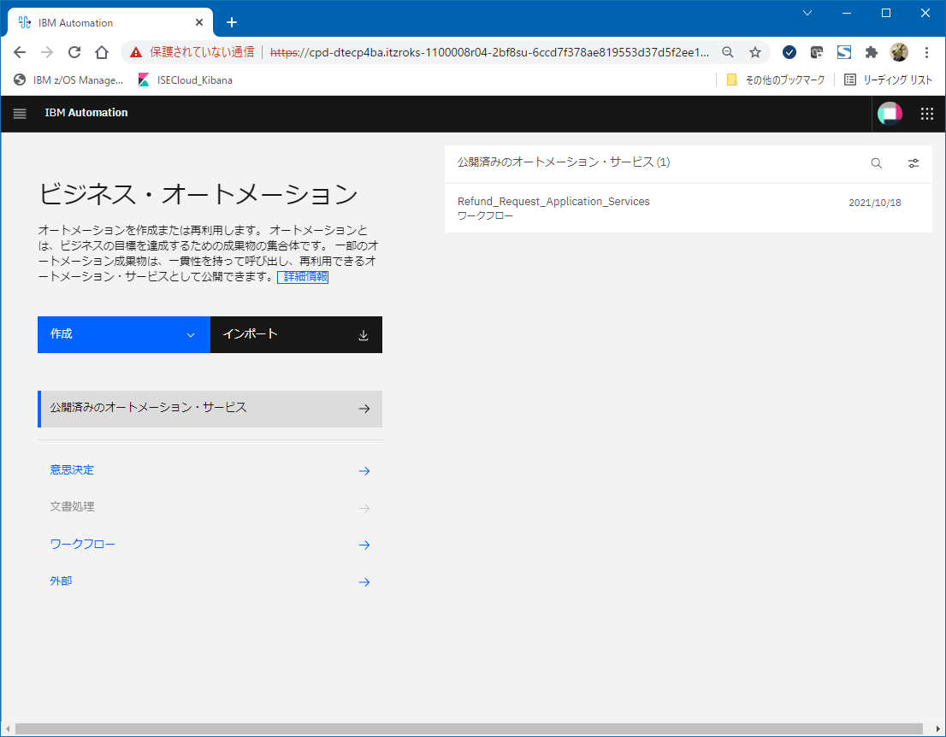
Task: Open the ワークフロー category
Action: [x=82, y=544]
